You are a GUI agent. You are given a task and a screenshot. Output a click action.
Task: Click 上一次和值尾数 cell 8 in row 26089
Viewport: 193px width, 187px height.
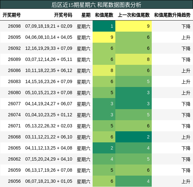[x=134, y=59]
